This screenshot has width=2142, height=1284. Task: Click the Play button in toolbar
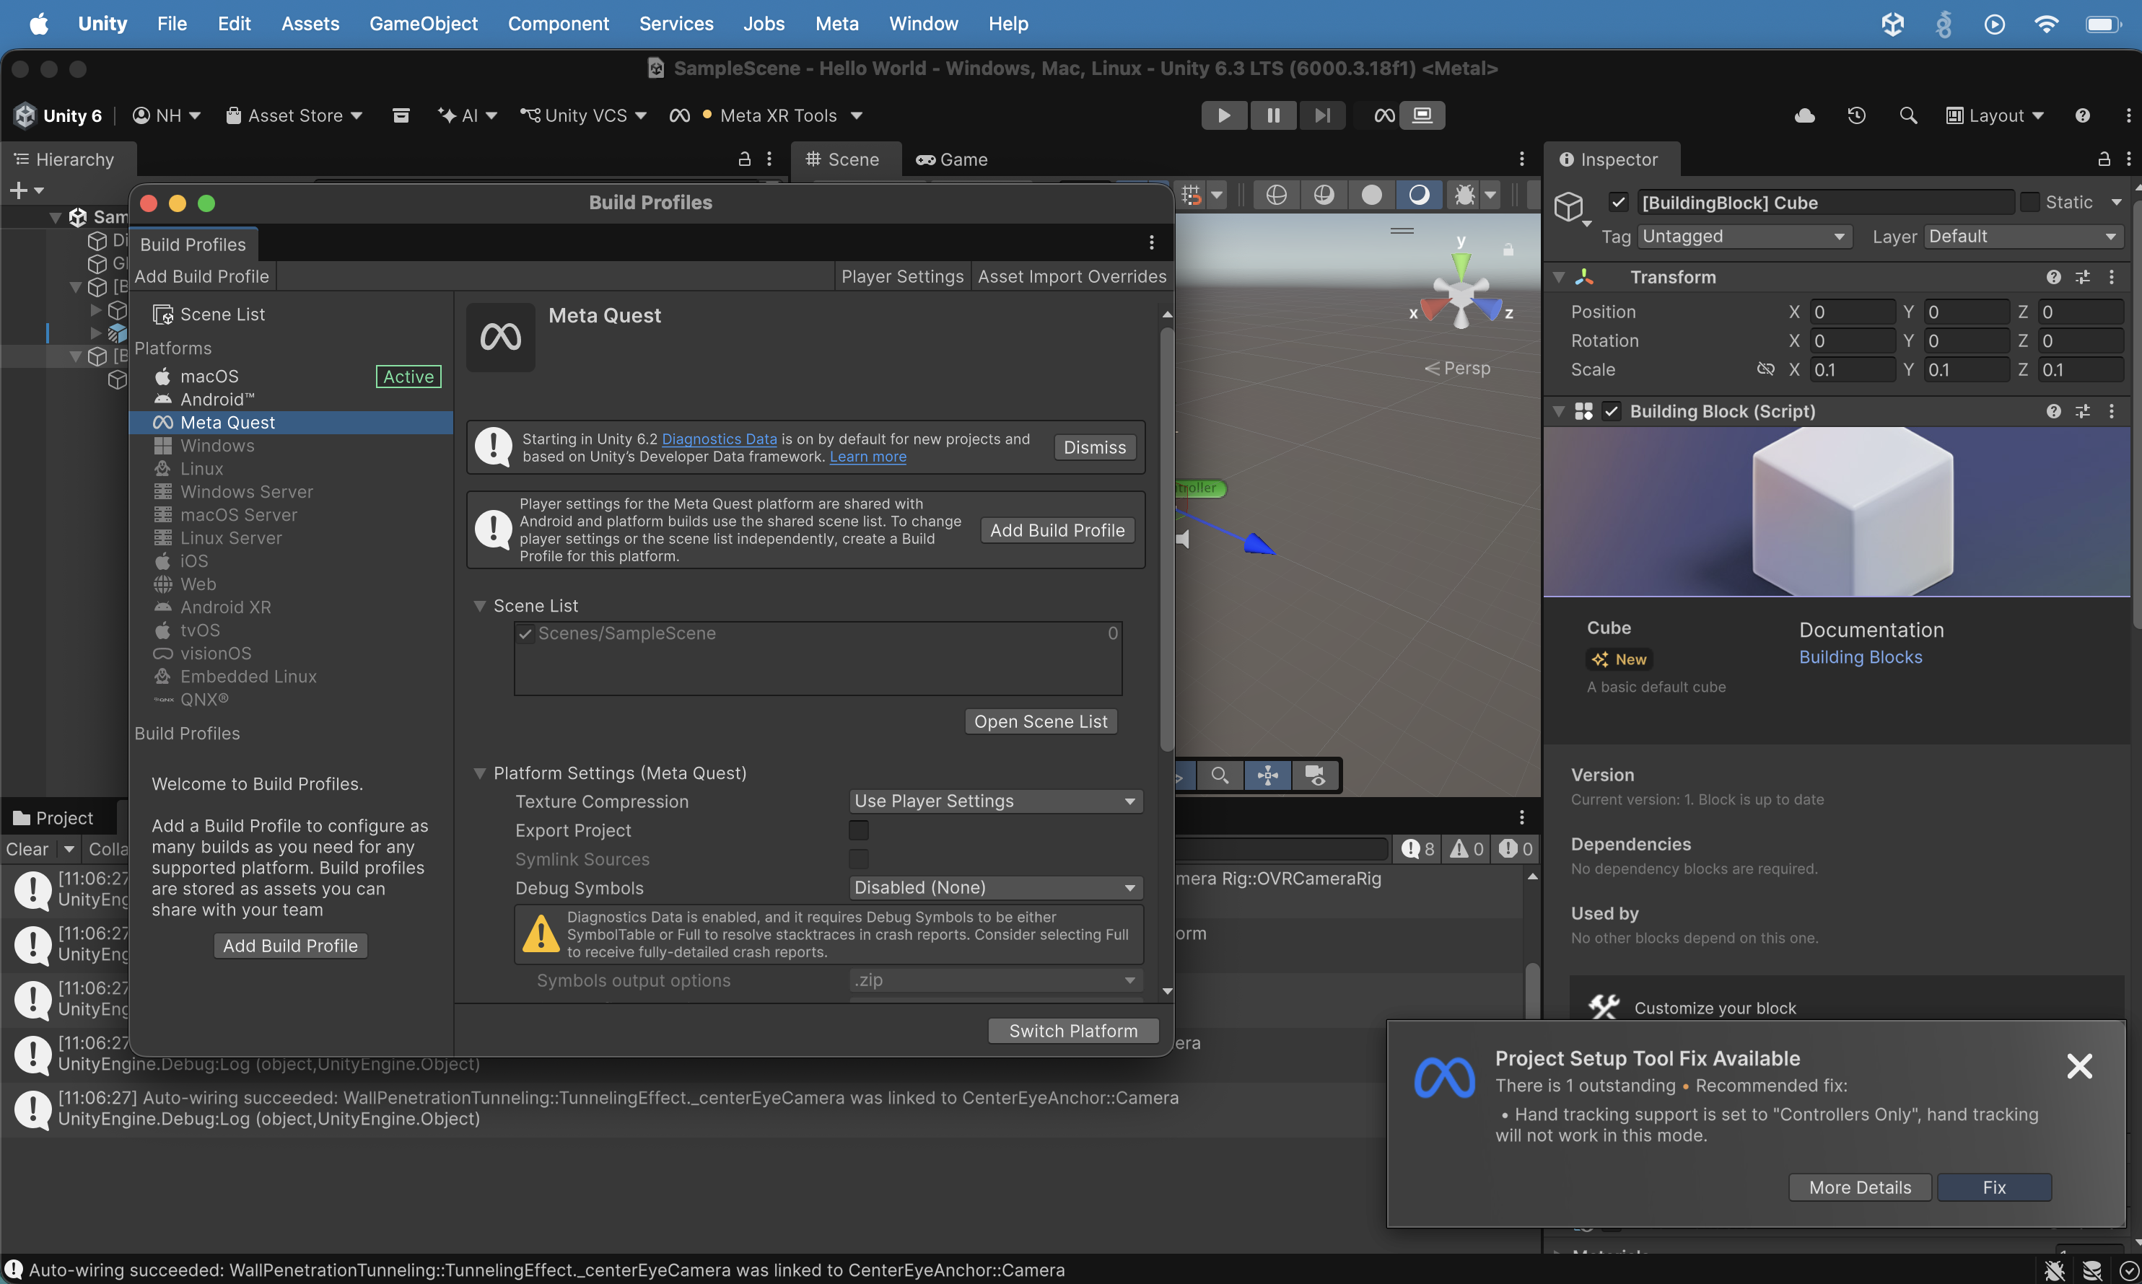tap(1224, 115)
